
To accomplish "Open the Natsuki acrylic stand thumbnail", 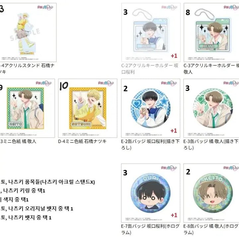I will [28, 32].
